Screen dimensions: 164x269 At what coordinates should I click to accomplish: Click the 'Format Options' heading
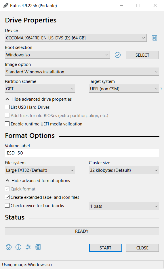[x=30, y=136]
